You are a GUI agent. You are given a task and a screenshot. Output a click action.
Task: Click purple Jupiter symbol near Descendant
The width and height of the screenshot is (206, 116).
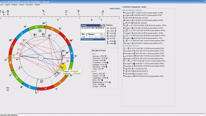click(68, 61)
